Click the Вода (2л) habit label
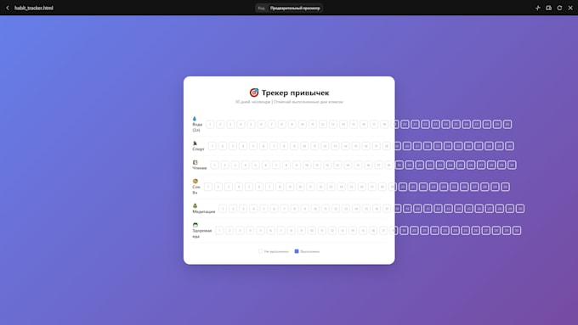This screenshot has width=578, height=325. pyautogui.click(x=197, y=127)
